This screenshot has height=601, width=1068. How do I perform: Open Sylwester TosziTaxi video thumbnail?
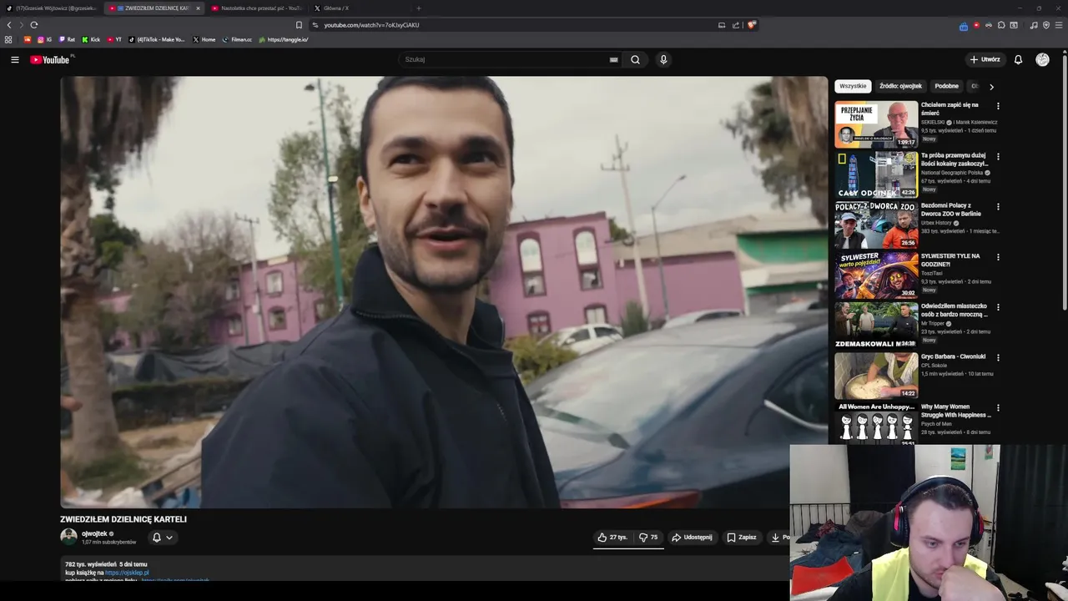(876, 275)
